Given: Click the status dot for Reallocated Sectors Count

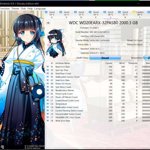Looking at the screenshot, I should tap(48, 77).
